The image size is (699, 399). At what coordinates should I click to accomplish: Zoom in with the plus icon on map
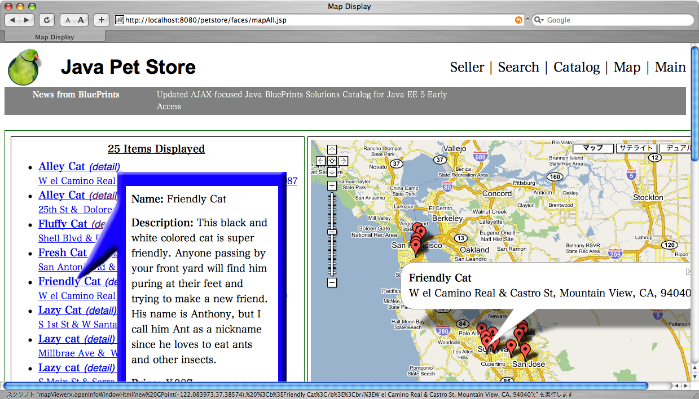pyautogui.click(x=332, y=184)
